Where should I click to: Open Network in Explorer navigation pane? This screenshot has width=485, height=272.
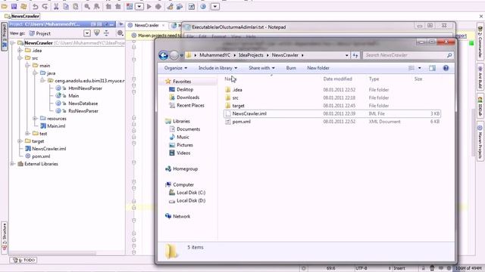182,216
